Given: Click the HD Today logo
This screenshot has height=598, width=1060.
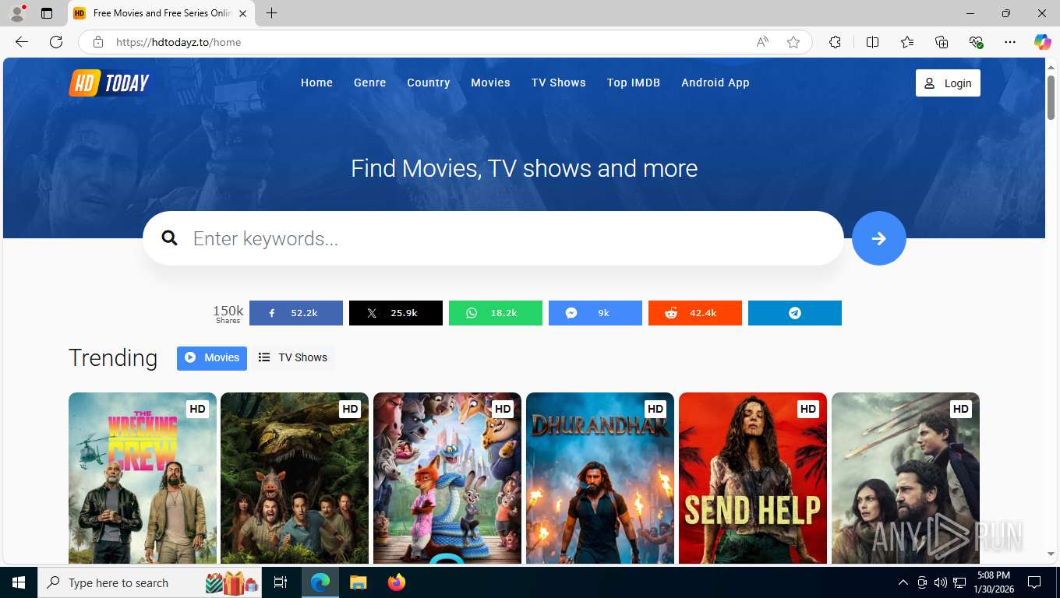Looking at the screenshot, I should tap(109, 83).
